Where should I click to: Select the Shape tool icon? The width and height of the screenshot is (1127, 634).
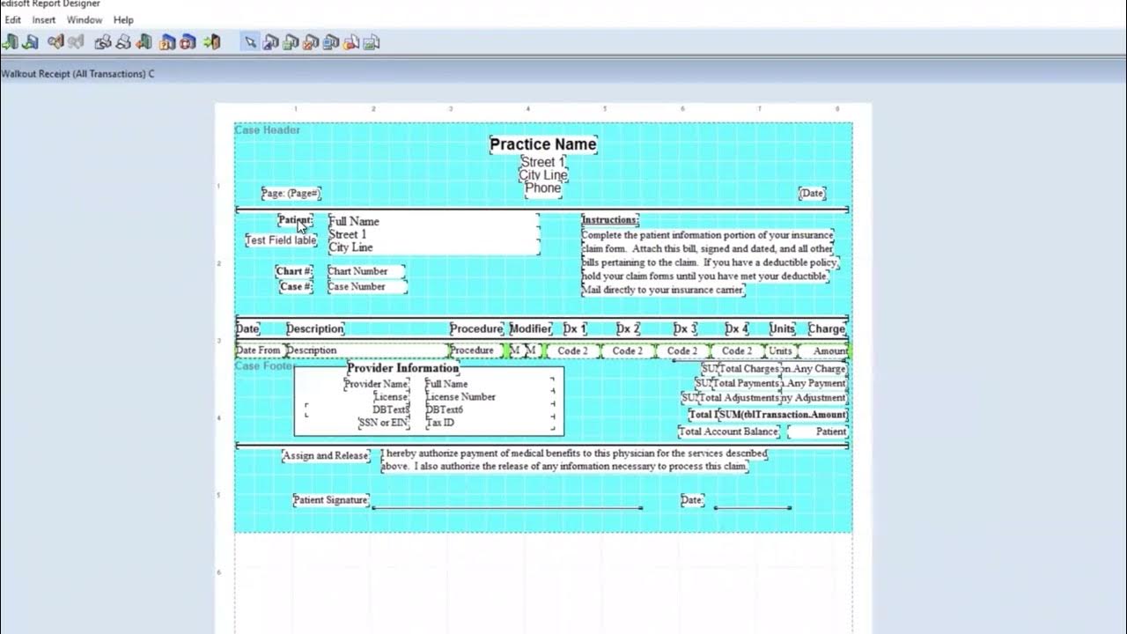tap(351, 41)
